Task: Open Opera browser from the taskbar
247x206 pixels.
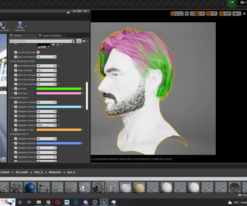Action: coord(58,202)
